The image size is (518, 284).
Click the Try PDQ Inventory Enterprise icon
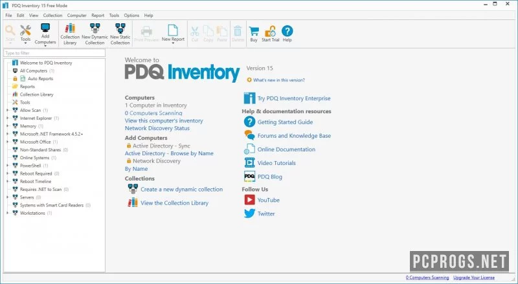249,98
